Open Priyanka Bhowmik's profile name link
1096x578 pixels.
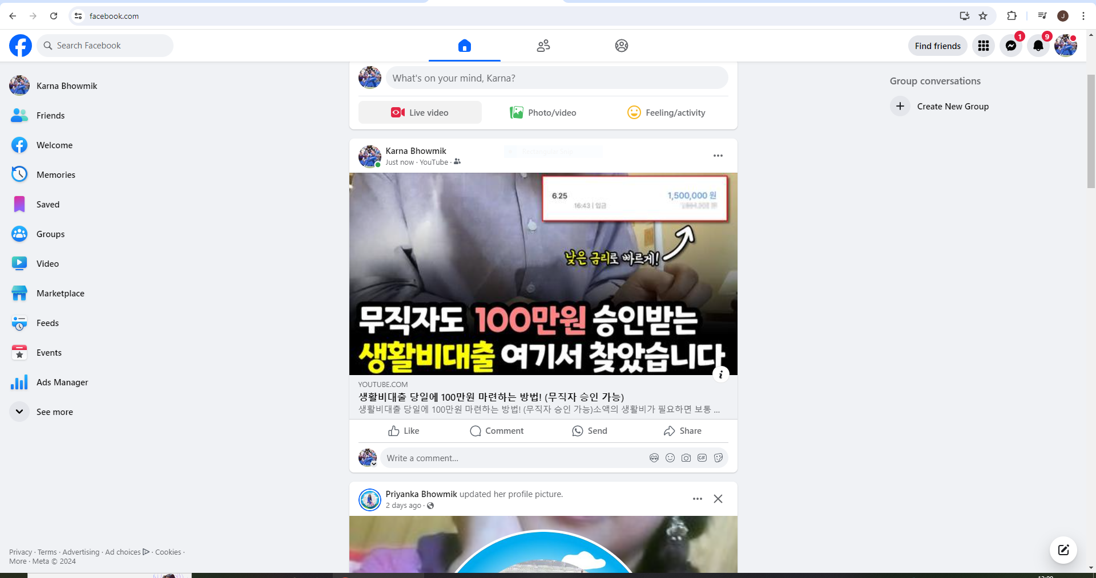(x=421, y=494)
